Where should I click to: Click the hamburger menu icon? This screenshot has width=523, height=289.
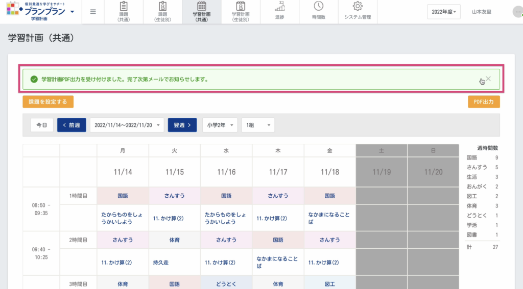coord(92,12)
